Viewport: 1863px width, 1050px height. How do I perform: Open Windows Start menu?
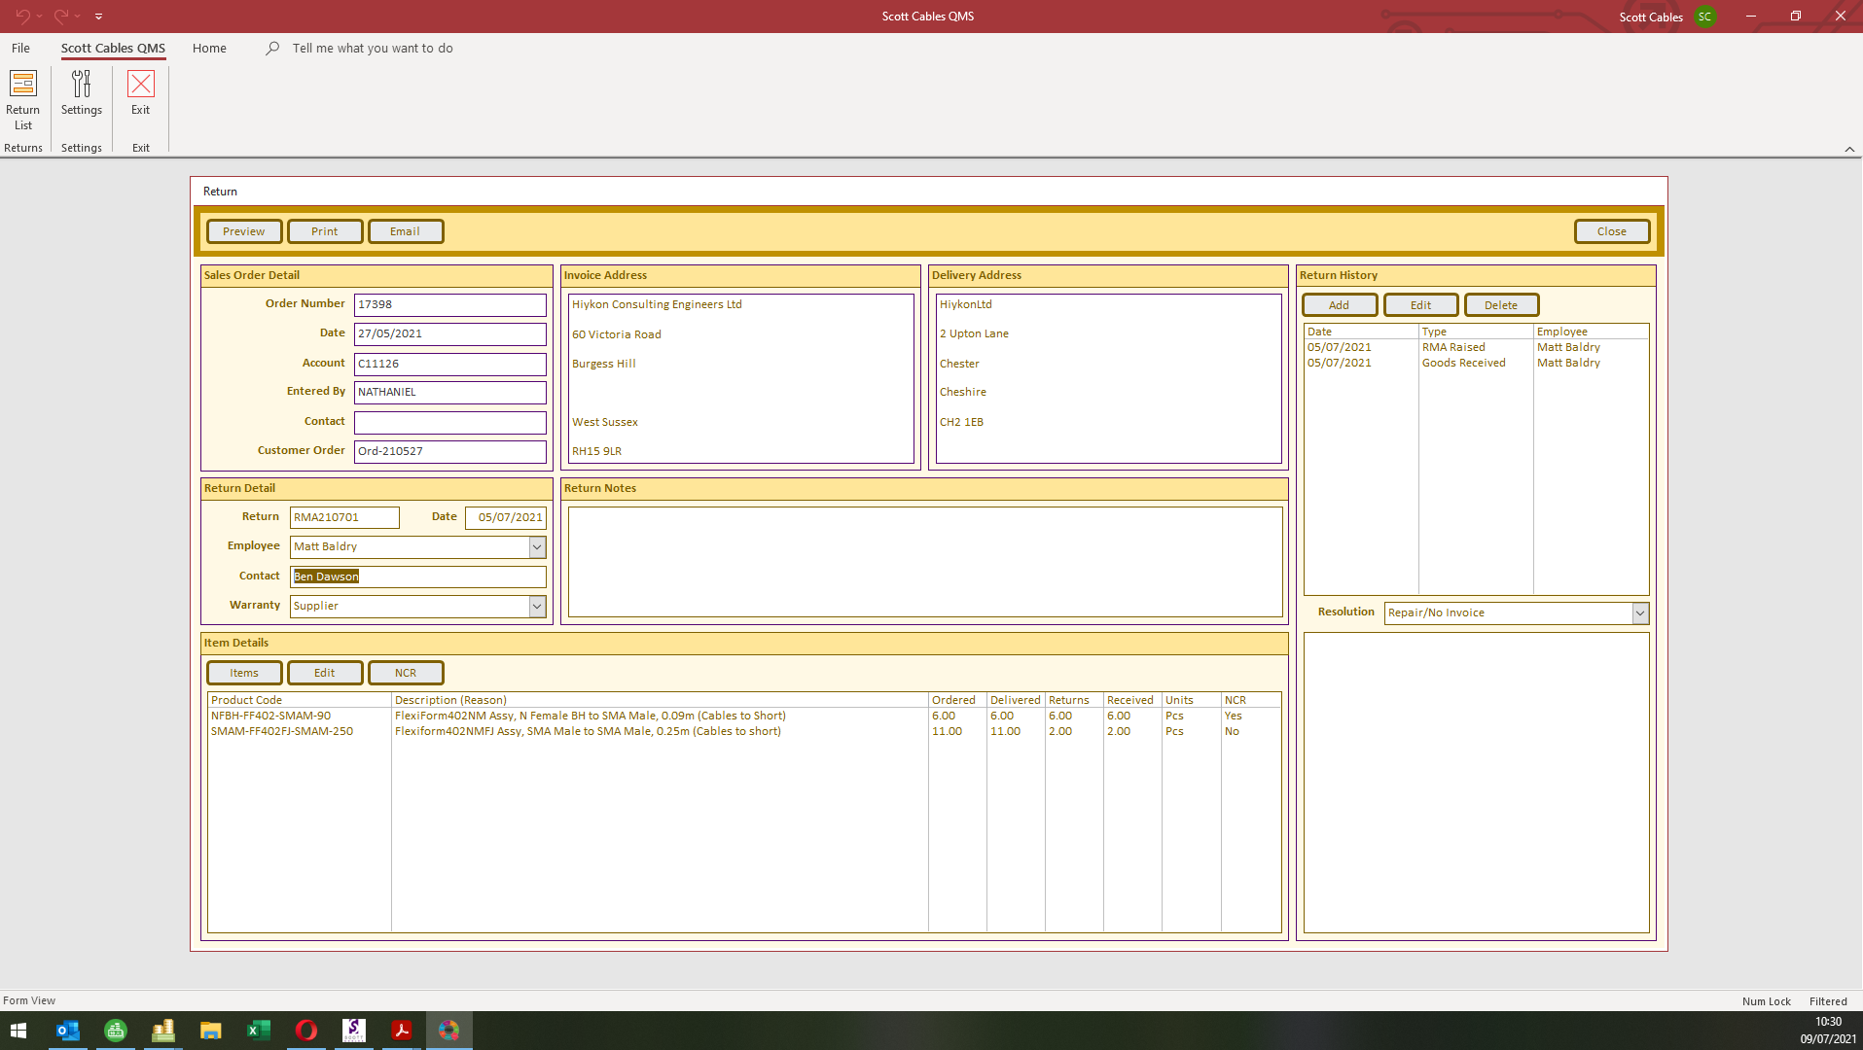pyautogui.click(x=18, y=1031)
